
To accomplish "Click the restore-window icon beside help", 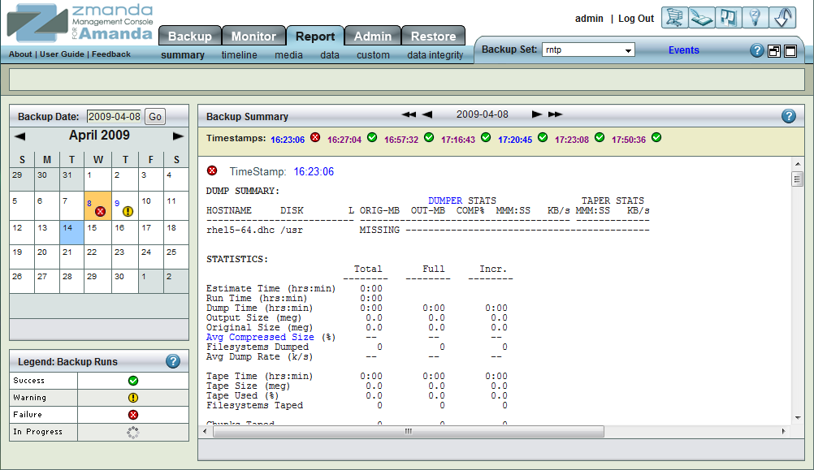I will coord(774,51).
